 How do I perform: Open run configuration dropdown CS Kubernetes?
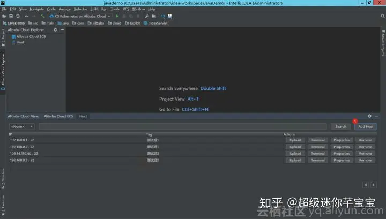(80, 16)
